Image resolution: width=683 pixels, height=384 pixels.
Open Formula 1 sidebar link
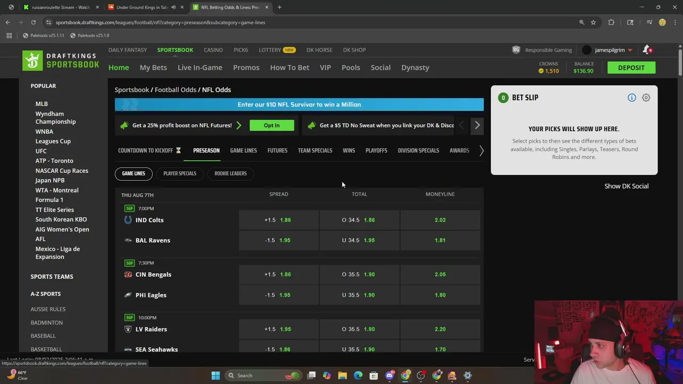coord(49,199)
